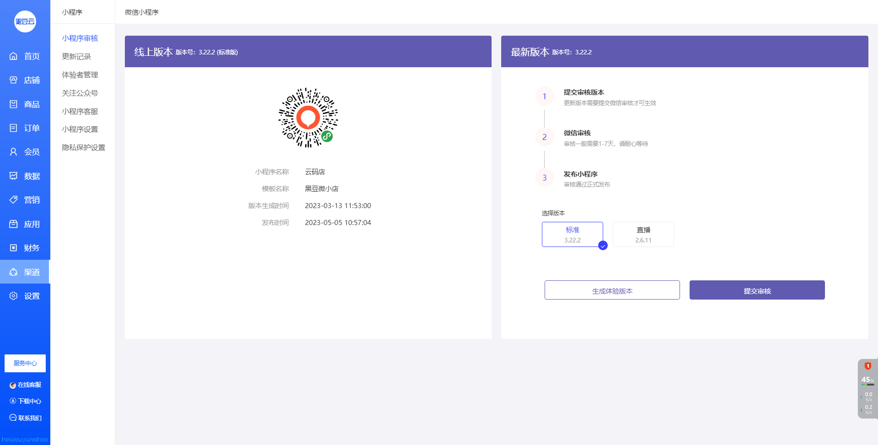Open the 隐私保护设置 submenu item
878x445 pixels.
pyautogui.click(x=84, y=148)
